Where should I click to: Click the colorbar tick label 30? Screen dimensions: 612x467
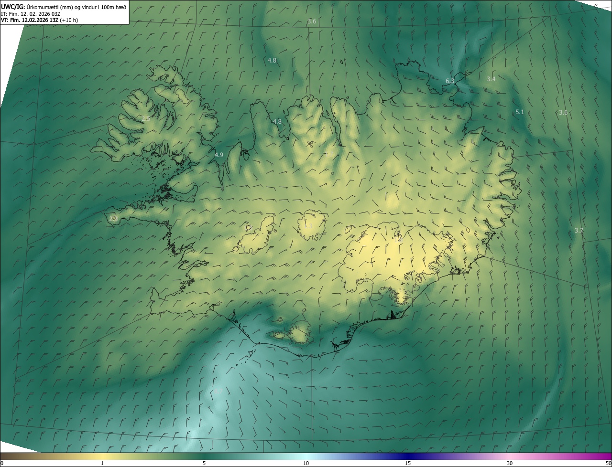pyautogui.click(x=510, y=463)
